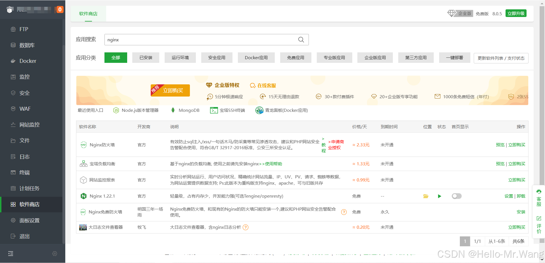Toggle Nginx 首页显示 switch
545x263 pixels.
tap(457, 196)
